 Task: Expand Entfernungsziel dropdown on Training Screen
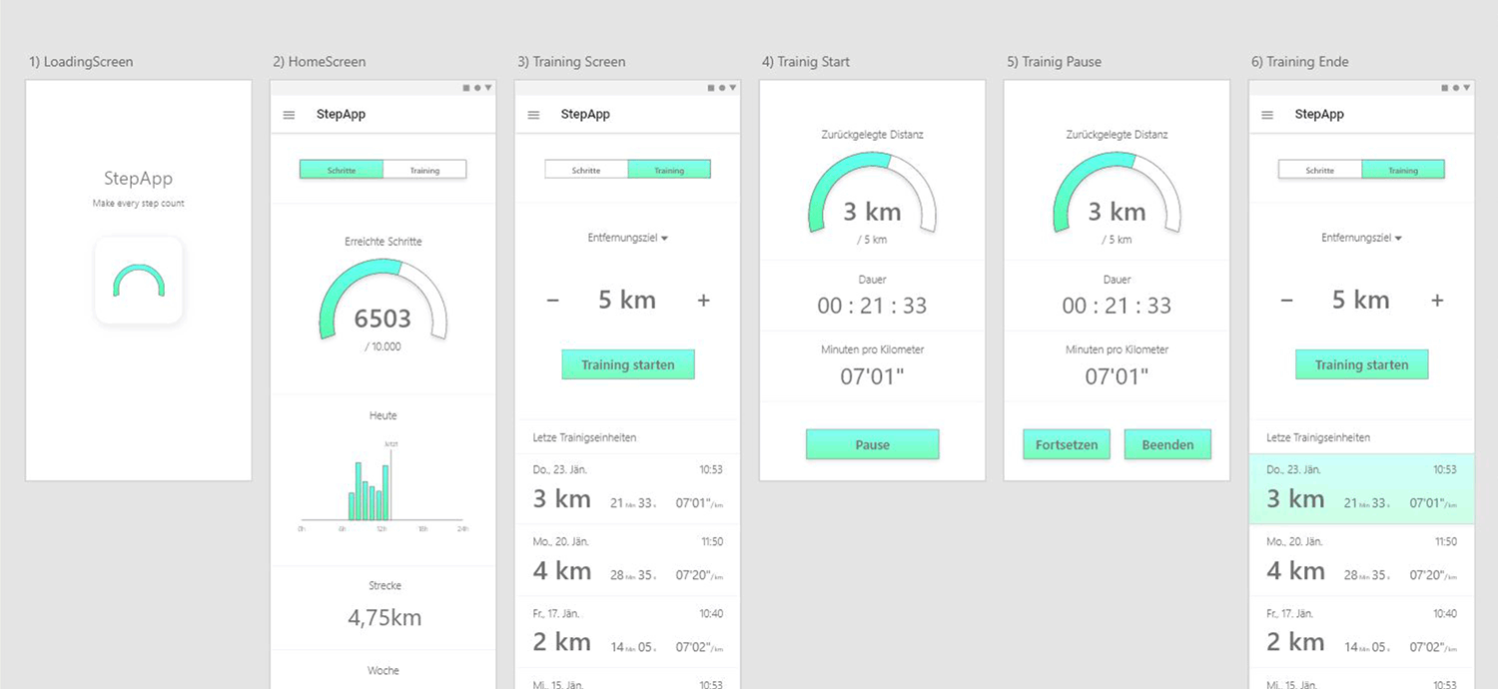[x=627, y=239]
